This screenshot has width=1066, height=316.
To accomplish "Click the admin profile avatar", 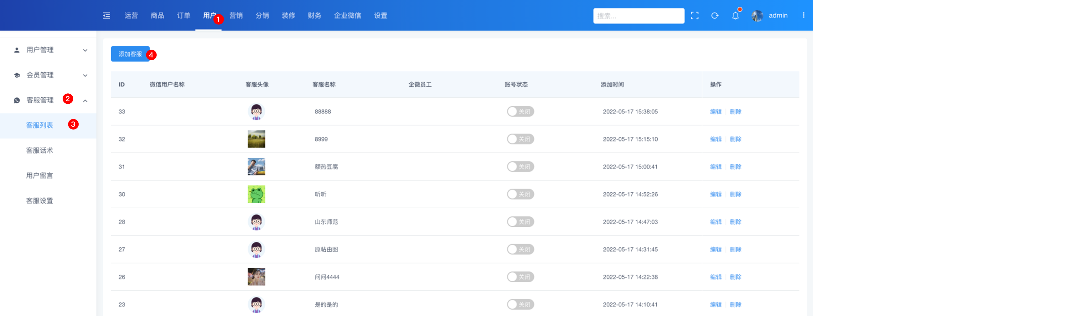I will [757, 16].
